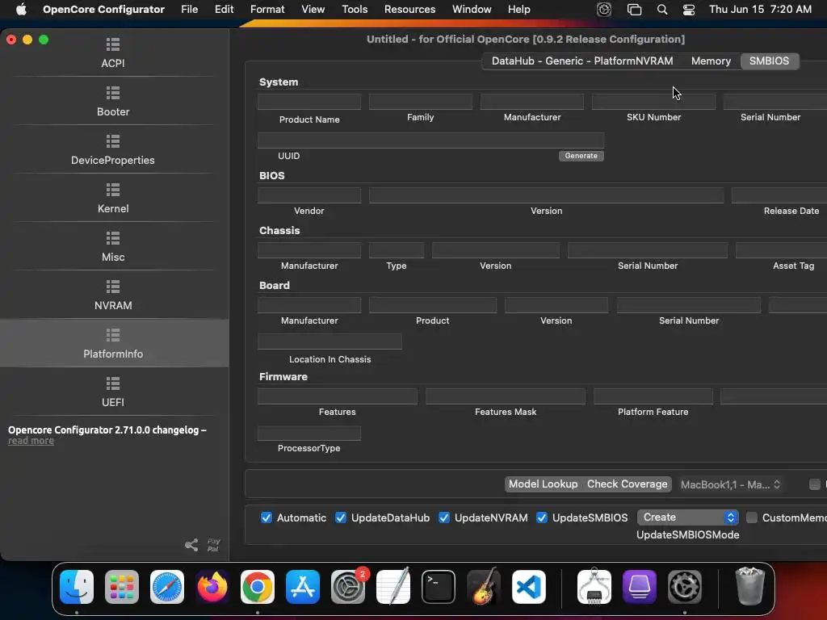Image resolution: width=827 pixels, height=620 pixels.
Task: Open the ACPI section in sidebar
Action: tap(113, 52)
